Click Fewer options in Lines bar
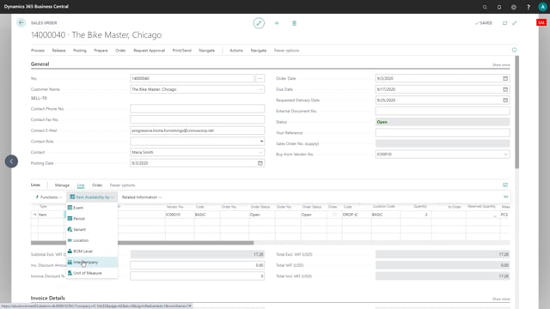This screenshot has width=550, height=309. pos(122,185)
